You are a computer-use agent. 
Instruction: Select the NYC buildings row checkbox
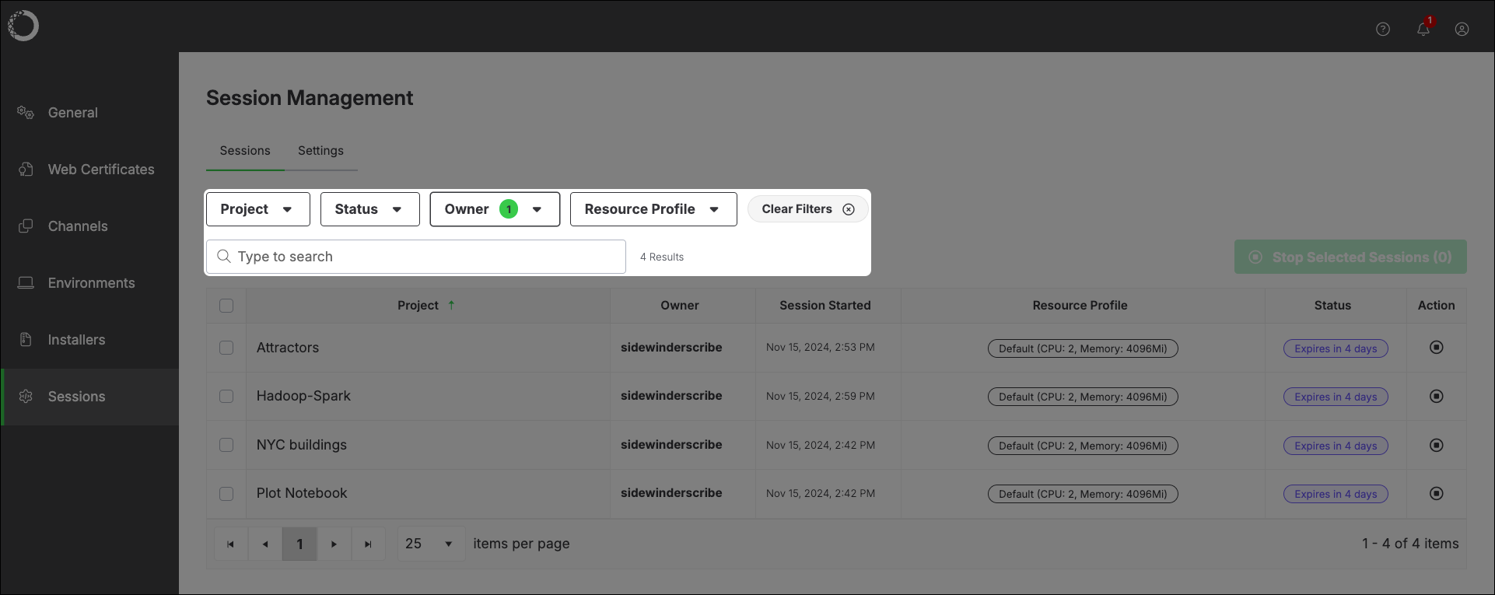226,445
